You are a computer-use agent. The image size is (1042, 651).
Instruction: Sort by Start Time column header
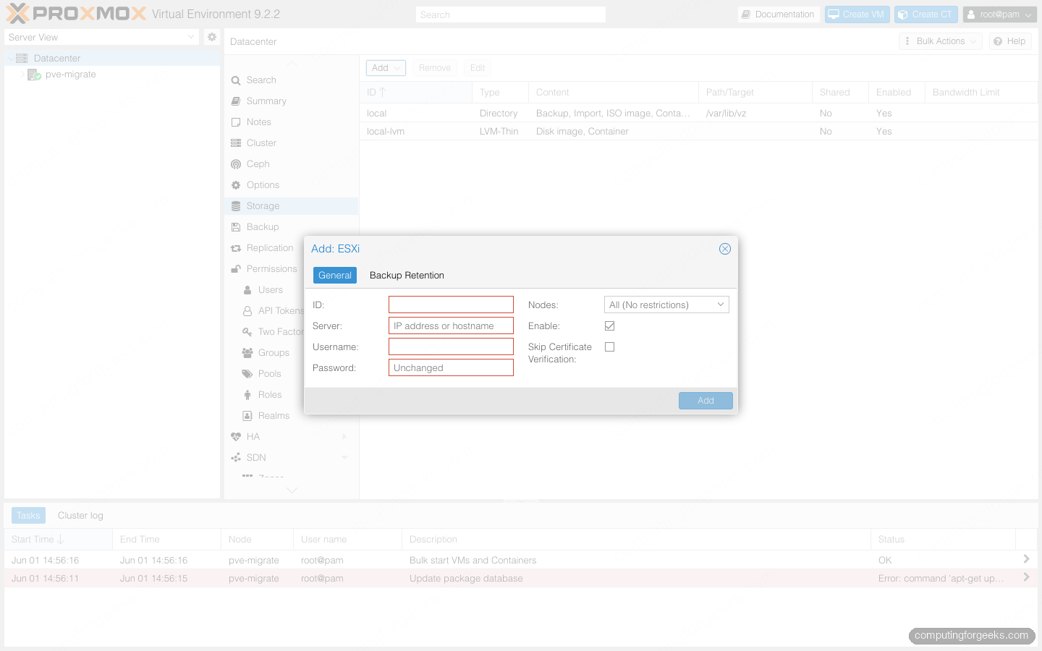(58, 540)
